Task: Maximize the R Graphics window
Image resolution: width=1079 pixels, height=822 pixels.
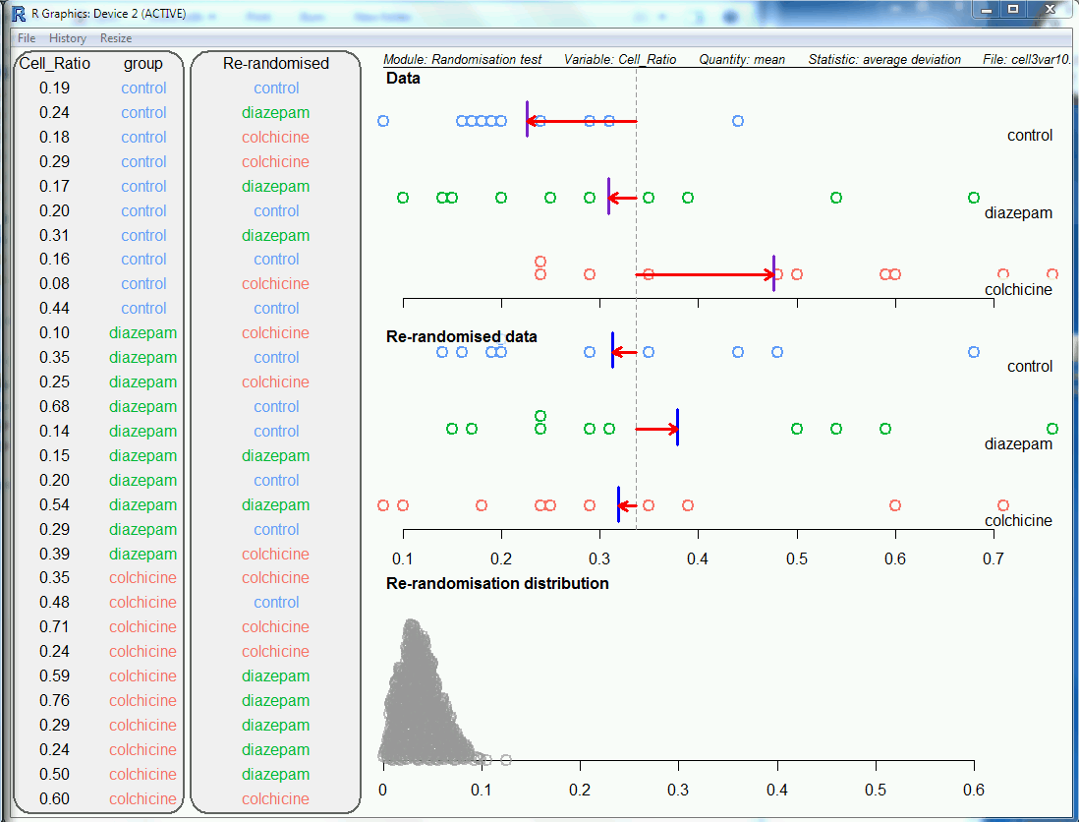Action: point(1012,9)
